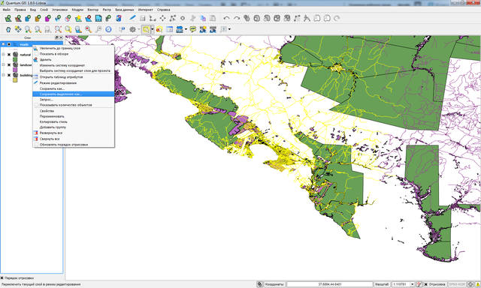Open the 'Растр' menu
This screenshot has height=288, width=481.
(107, 10)
